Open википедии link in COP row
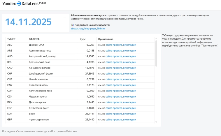 (129, 91)
